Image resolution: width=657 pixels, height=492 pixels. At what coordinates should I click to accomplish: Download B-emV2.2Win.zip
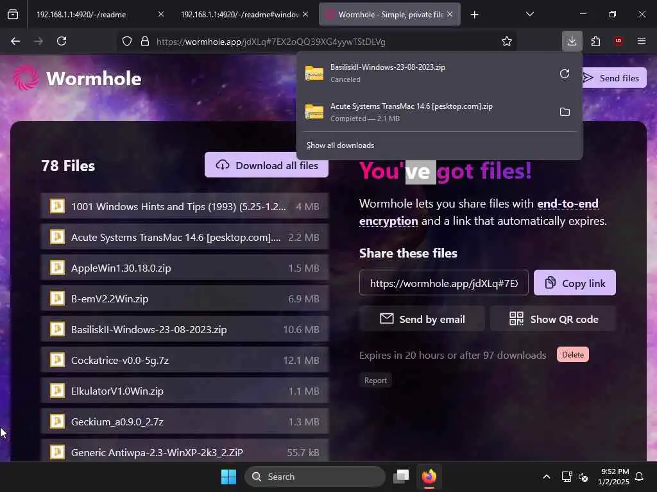click(x=185, y=299)
